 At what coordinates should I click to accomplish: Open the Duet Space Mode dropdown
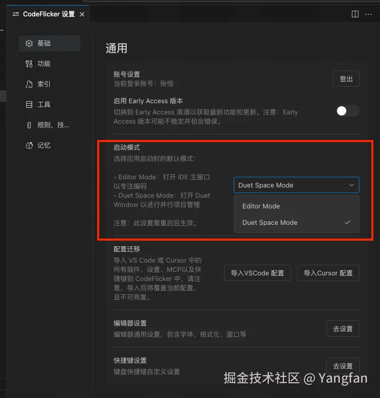click(297, 185)
